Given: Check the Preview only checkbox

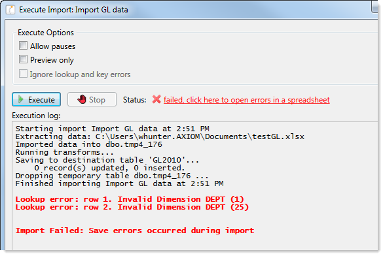Looking at the screenshot, I should [x=23, y=59].
